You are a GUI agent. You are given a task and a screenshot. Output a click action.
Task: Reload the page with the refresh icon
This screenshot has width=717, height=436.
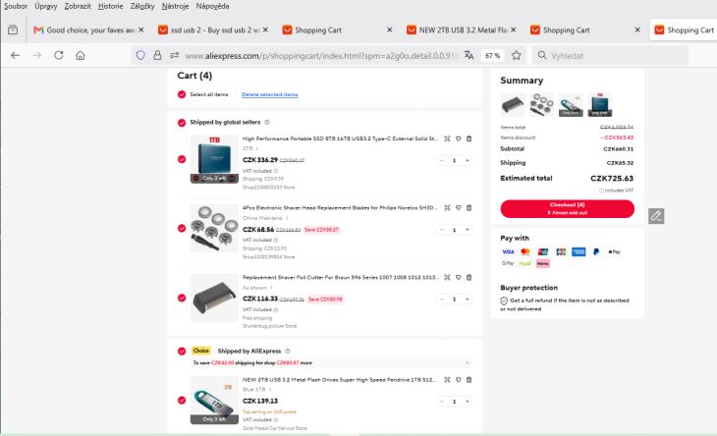[x=59, y=55]
